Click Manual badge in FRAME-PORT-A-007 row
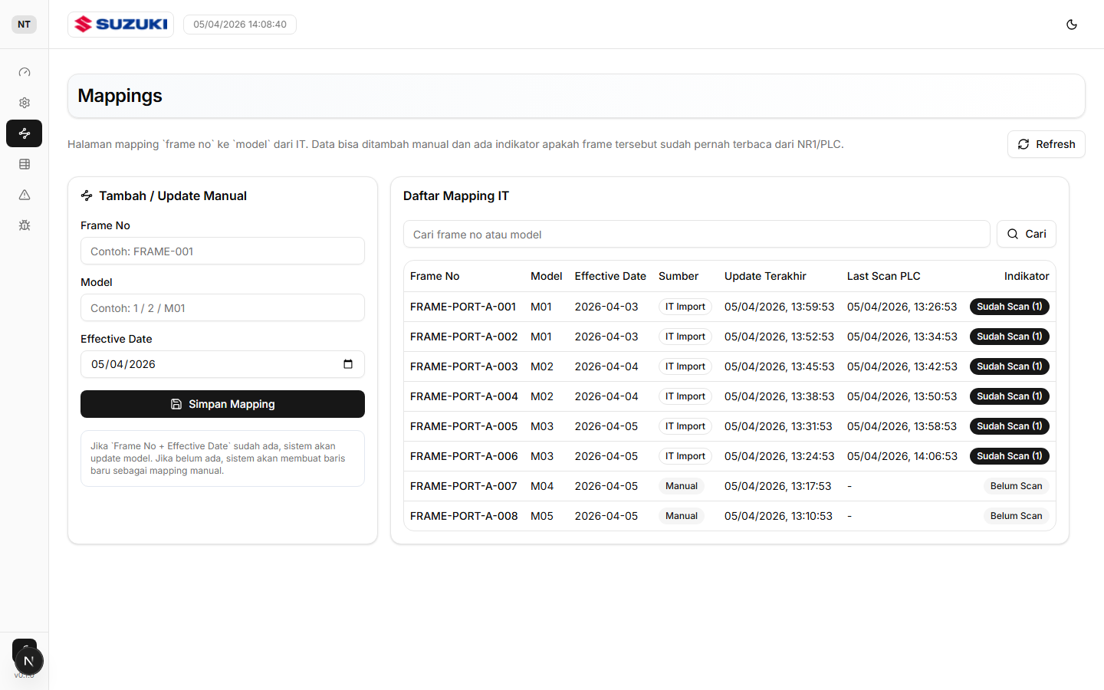This screenshot has width=1104, height=690. point(682,486)
